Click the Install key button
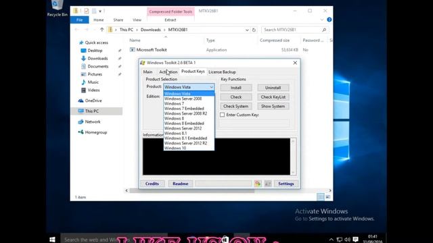 point(236,88)
